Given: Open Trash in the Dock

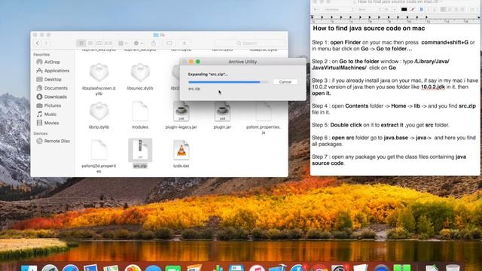Looking at the screenshot, I should [453, 268].
